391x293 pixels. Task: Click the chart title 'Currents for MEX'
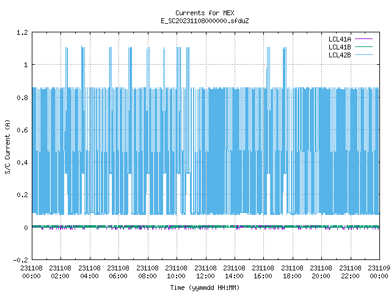(x=205, y=13)
